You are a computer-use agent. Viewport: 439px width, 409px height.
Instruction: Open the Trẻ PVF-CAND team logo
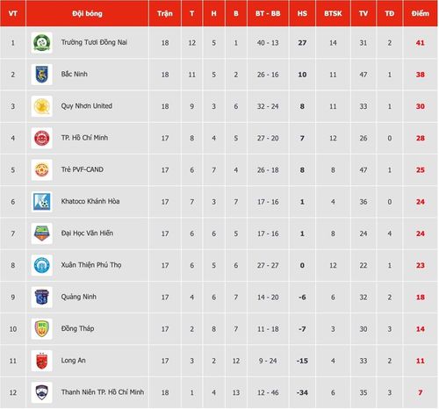(x=41, y=170)
